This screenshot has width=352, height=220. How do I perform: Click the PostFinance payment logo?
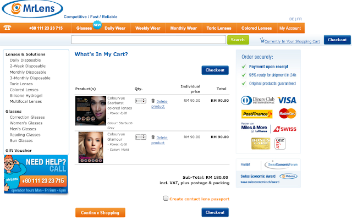pyautogui.click(x=257, y=114)
